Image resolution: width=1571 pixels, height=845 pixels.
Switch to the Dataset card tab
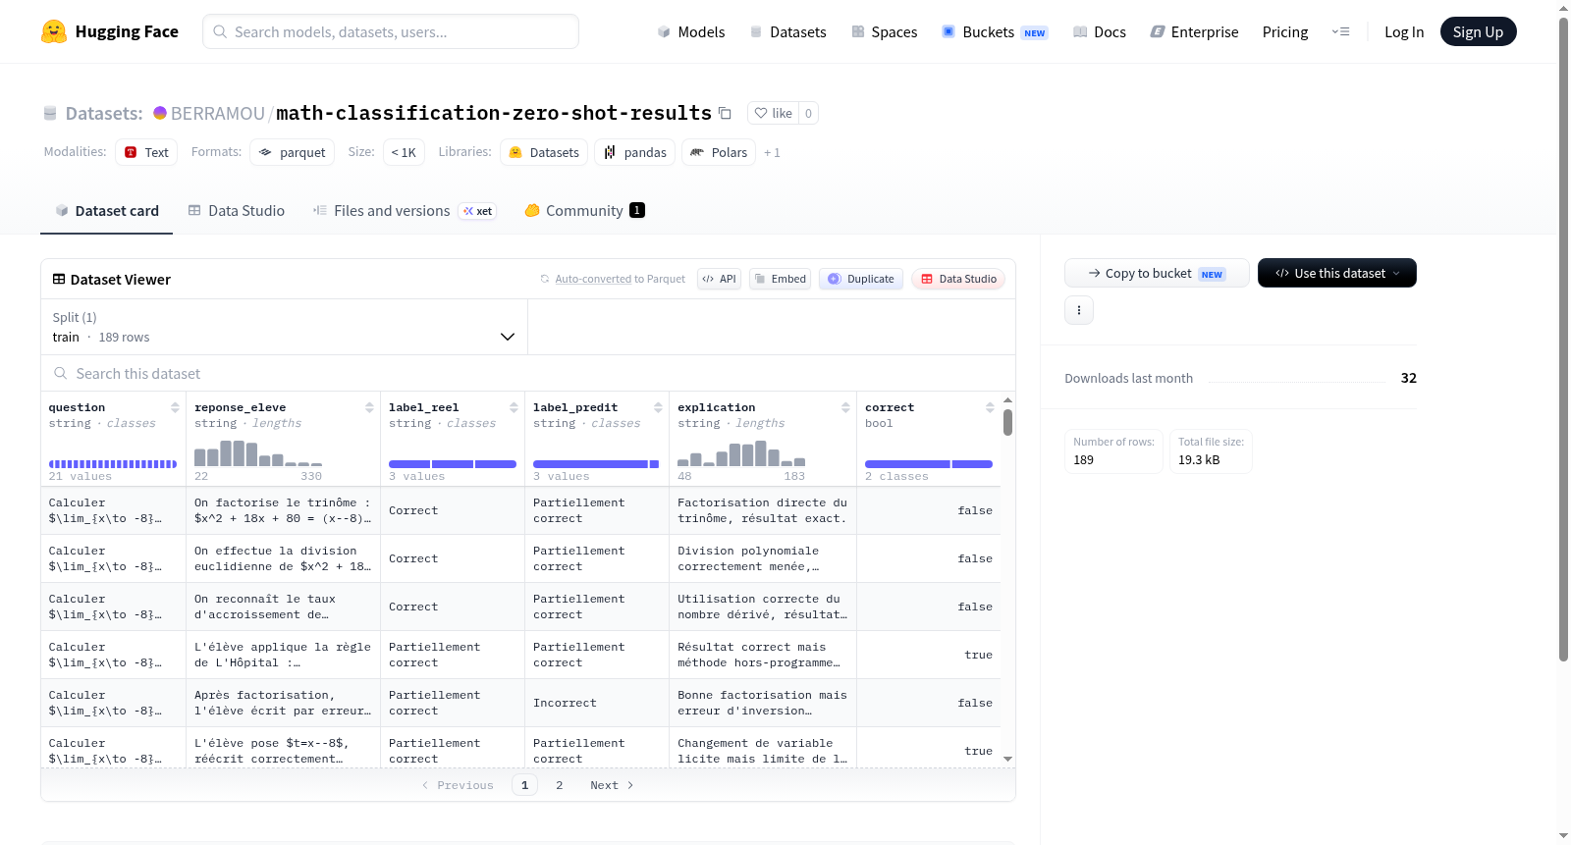(x=106, y=210)
